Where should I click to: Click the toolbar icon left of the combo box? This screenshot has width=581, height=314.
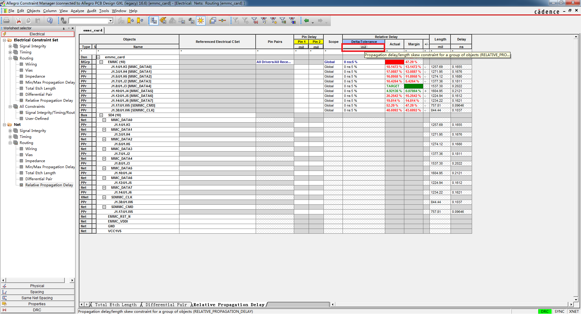click(63, 21)
